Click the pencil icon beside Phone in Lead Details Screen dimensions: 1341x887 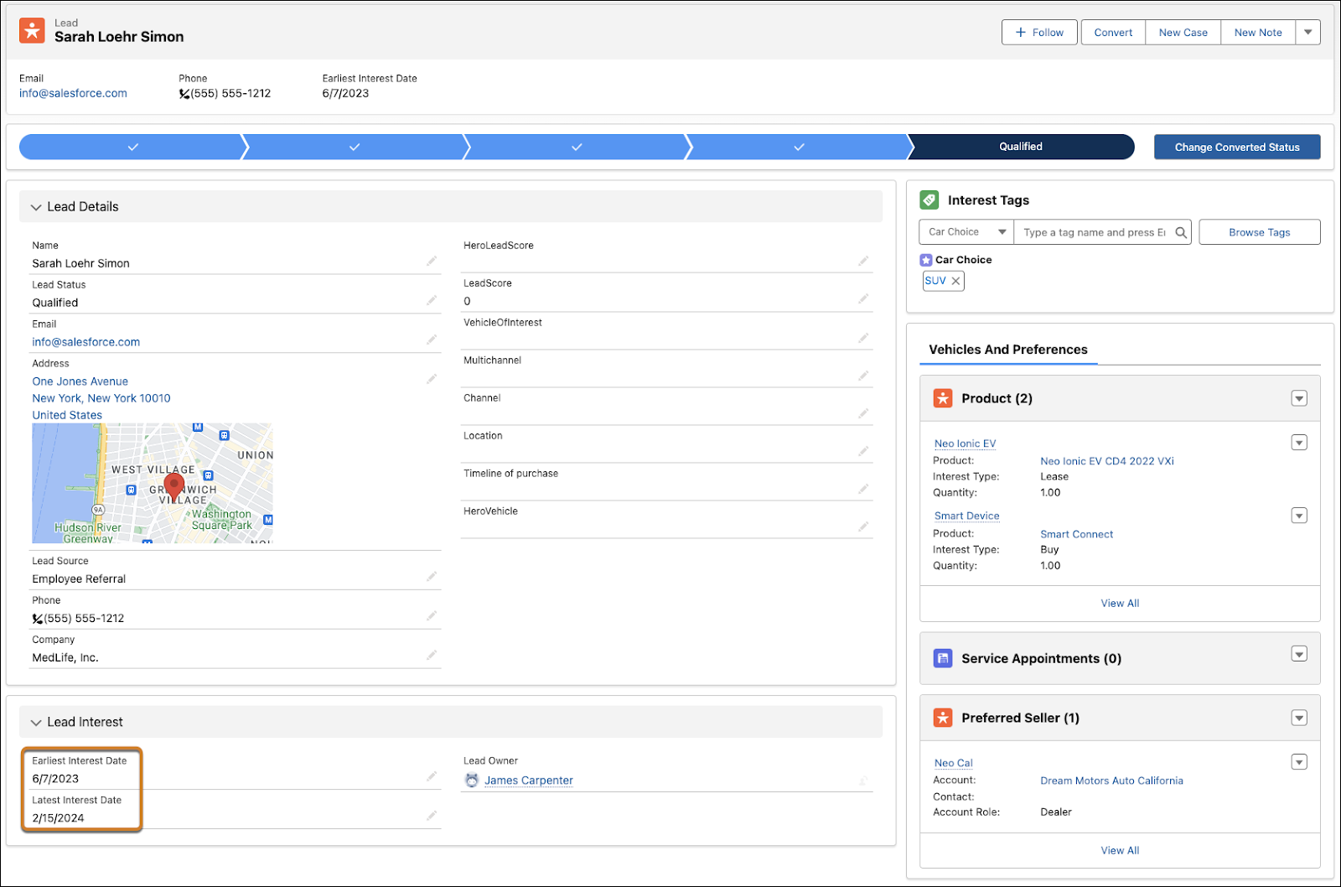pyautogui.click(x=432, y=616)
